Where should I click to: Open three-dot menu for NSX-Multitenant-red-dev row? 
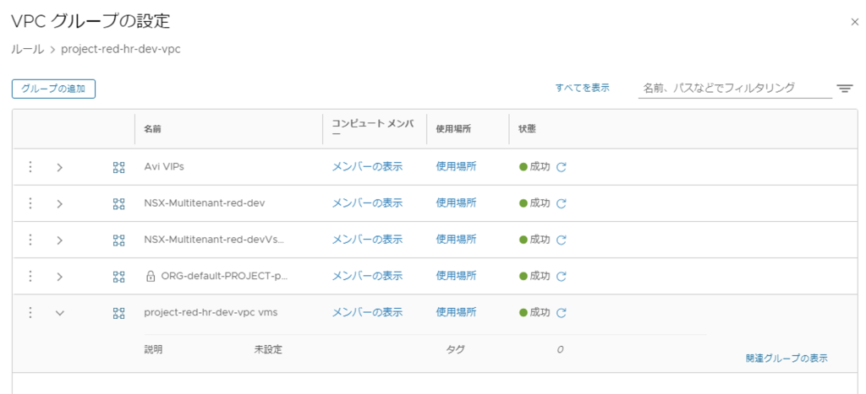pos(30,203)
